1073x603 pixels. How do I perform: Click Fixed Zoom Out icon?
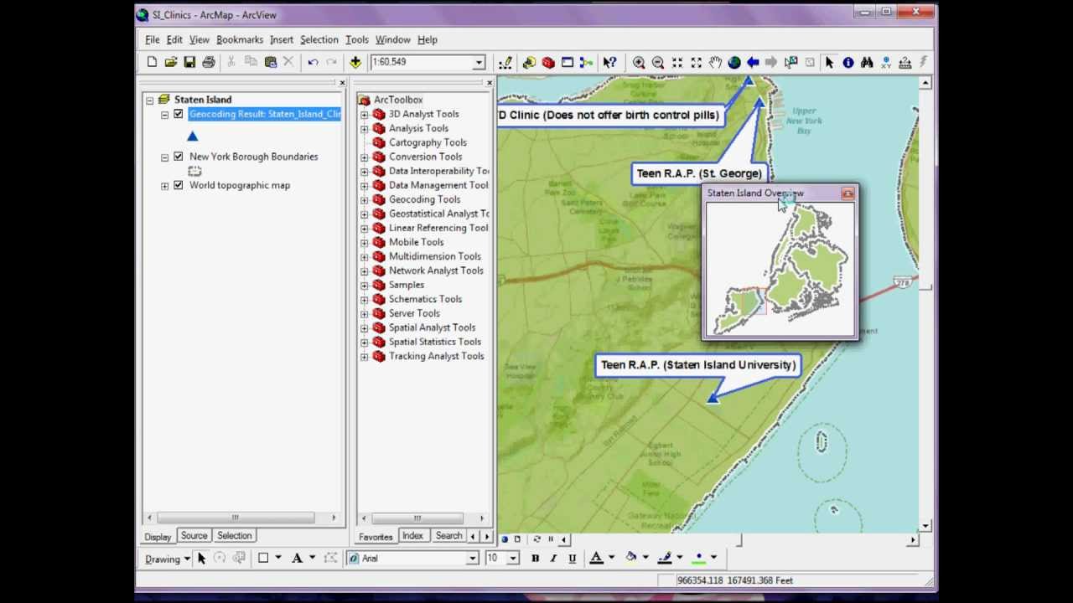coord(696,63)
